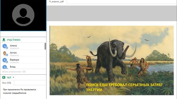
Task: Click the participants list scrollbar thumb
Action: point(45,46)
